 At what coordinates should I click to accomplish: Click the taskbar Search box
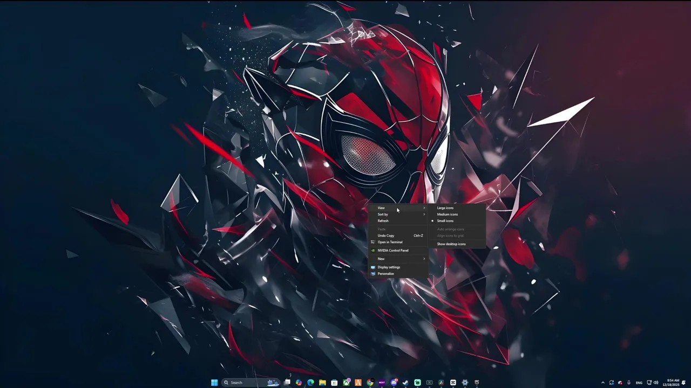coord(251,383)
